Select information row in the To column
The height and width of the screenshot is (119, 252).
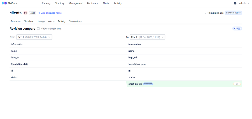coord(185,44)
